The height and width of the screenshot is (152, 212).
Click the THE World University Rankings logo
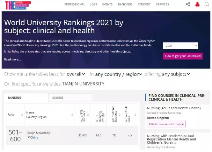pyautogui.click(x=18, y=5)
